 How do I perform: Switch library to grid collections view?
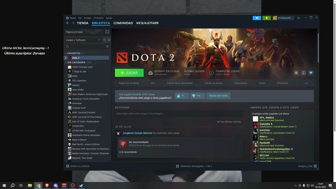coord(107,32)
